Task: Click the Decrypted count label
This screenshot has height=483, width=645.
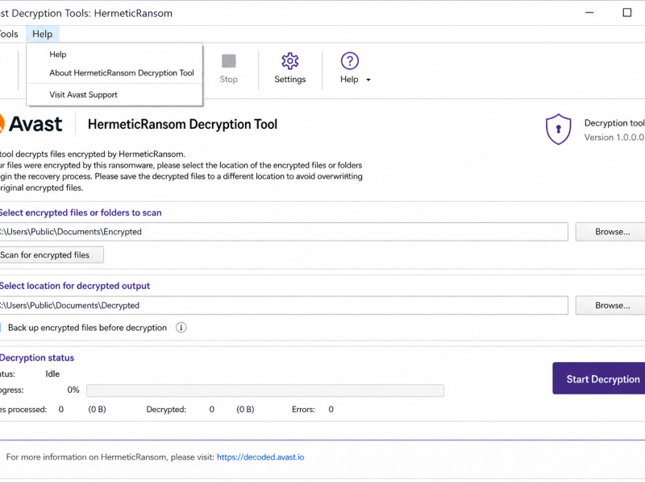Action: click(166, 410)
